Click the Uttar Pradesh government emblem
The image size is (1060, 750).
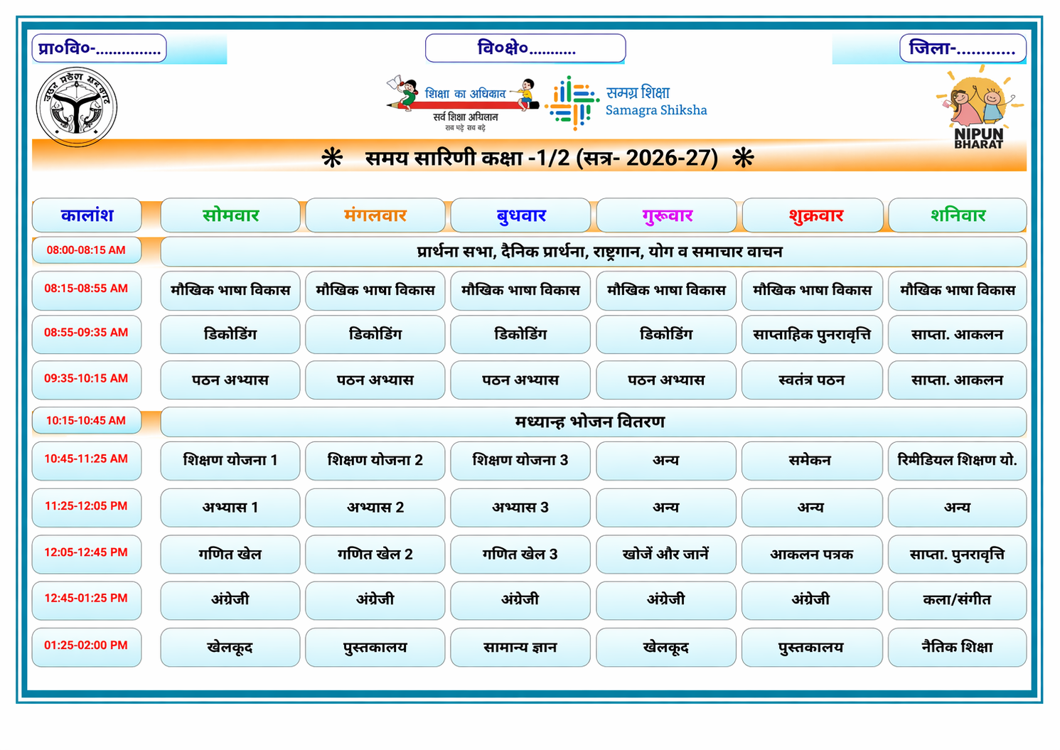click(x=77, y=107)
